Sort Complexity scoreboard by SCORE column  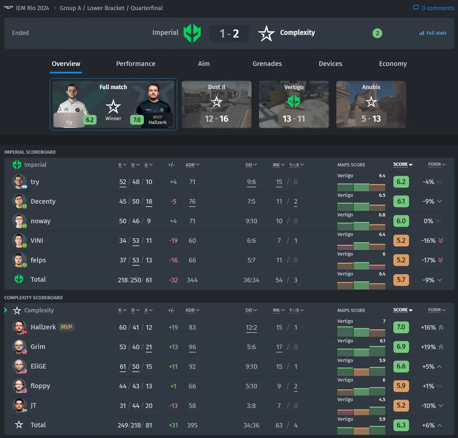click(403, 310)
